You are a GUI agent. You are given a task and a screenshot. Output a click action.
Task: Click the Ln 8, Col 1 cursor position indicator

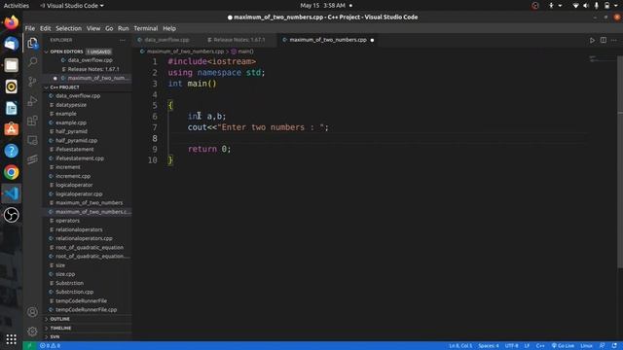tap(460, 346)
